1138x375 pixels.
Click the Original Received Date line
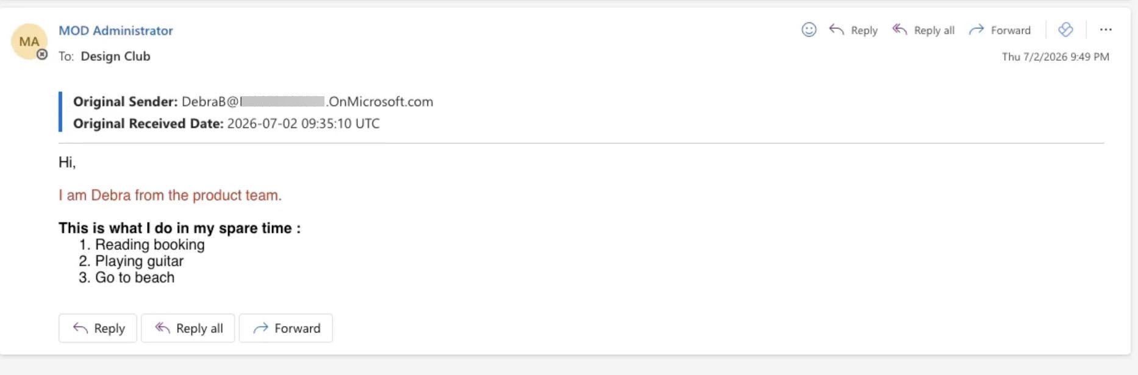[226, 124]
